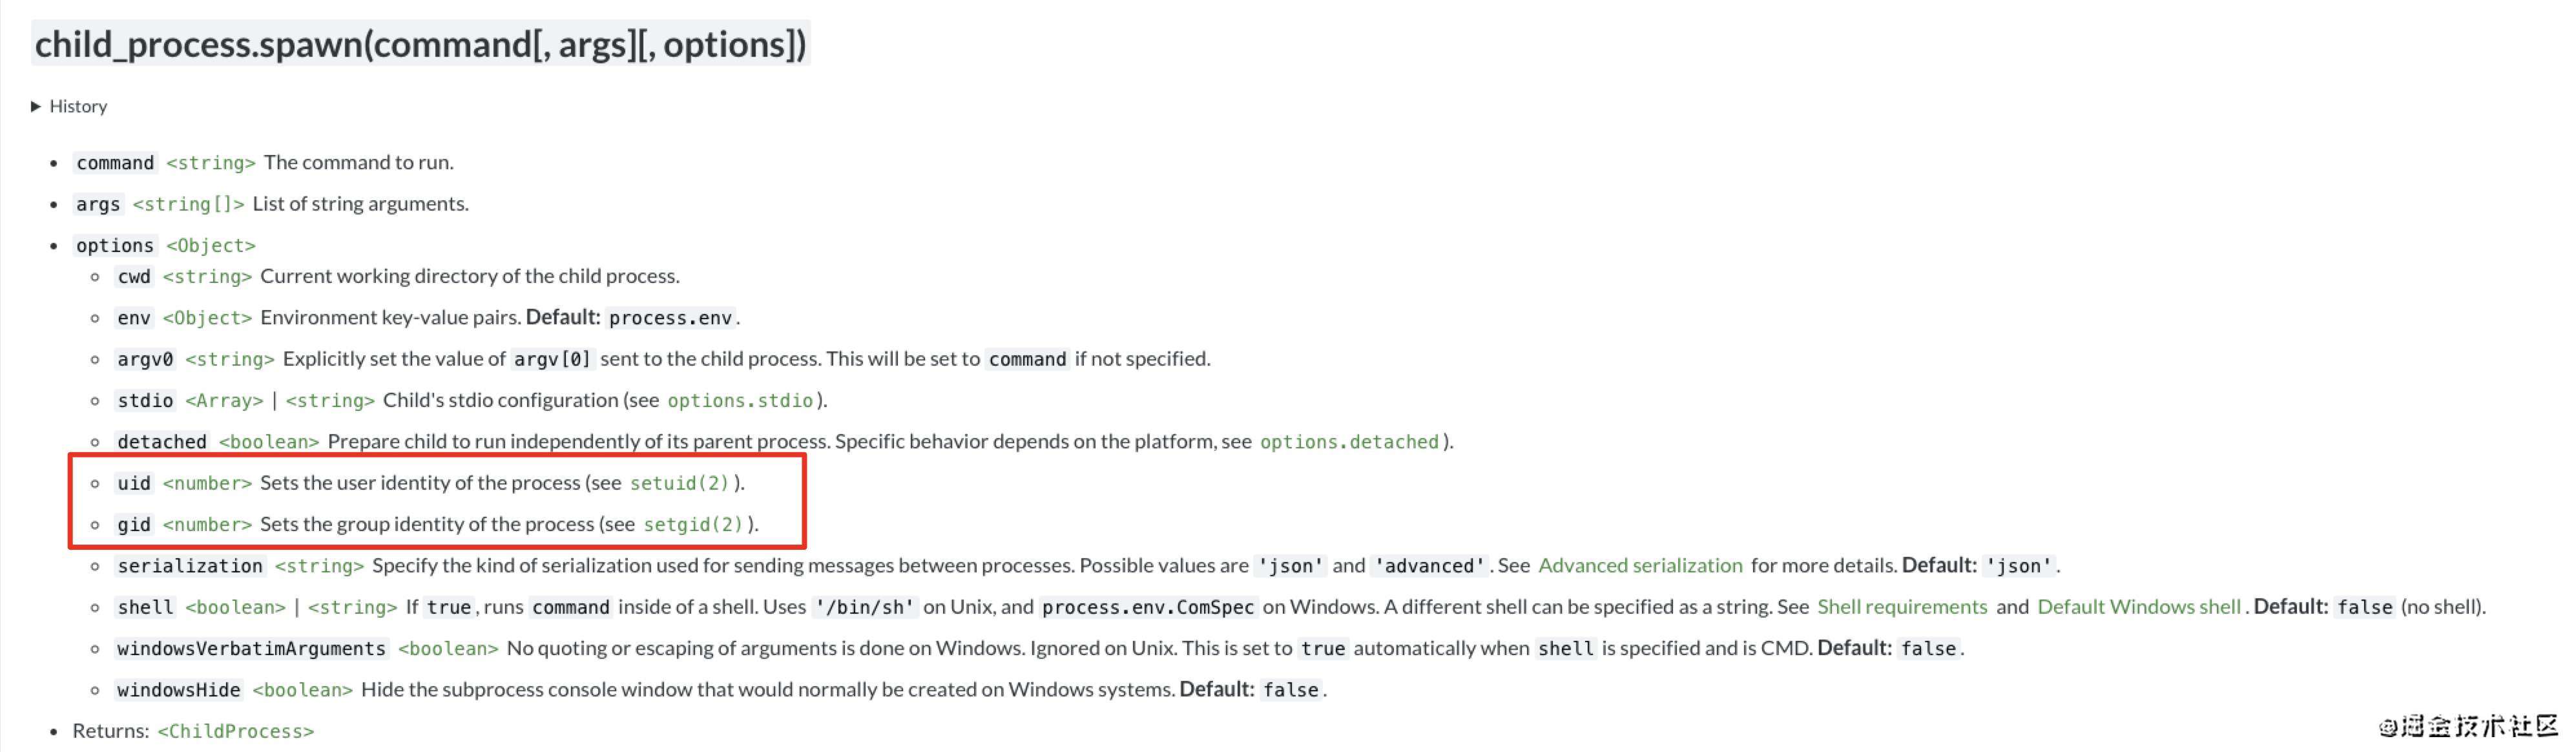Open the Advanced serialization link
Viewport: 2576px width, 752px height.
pyautogui.click(x=1640, y=566)
